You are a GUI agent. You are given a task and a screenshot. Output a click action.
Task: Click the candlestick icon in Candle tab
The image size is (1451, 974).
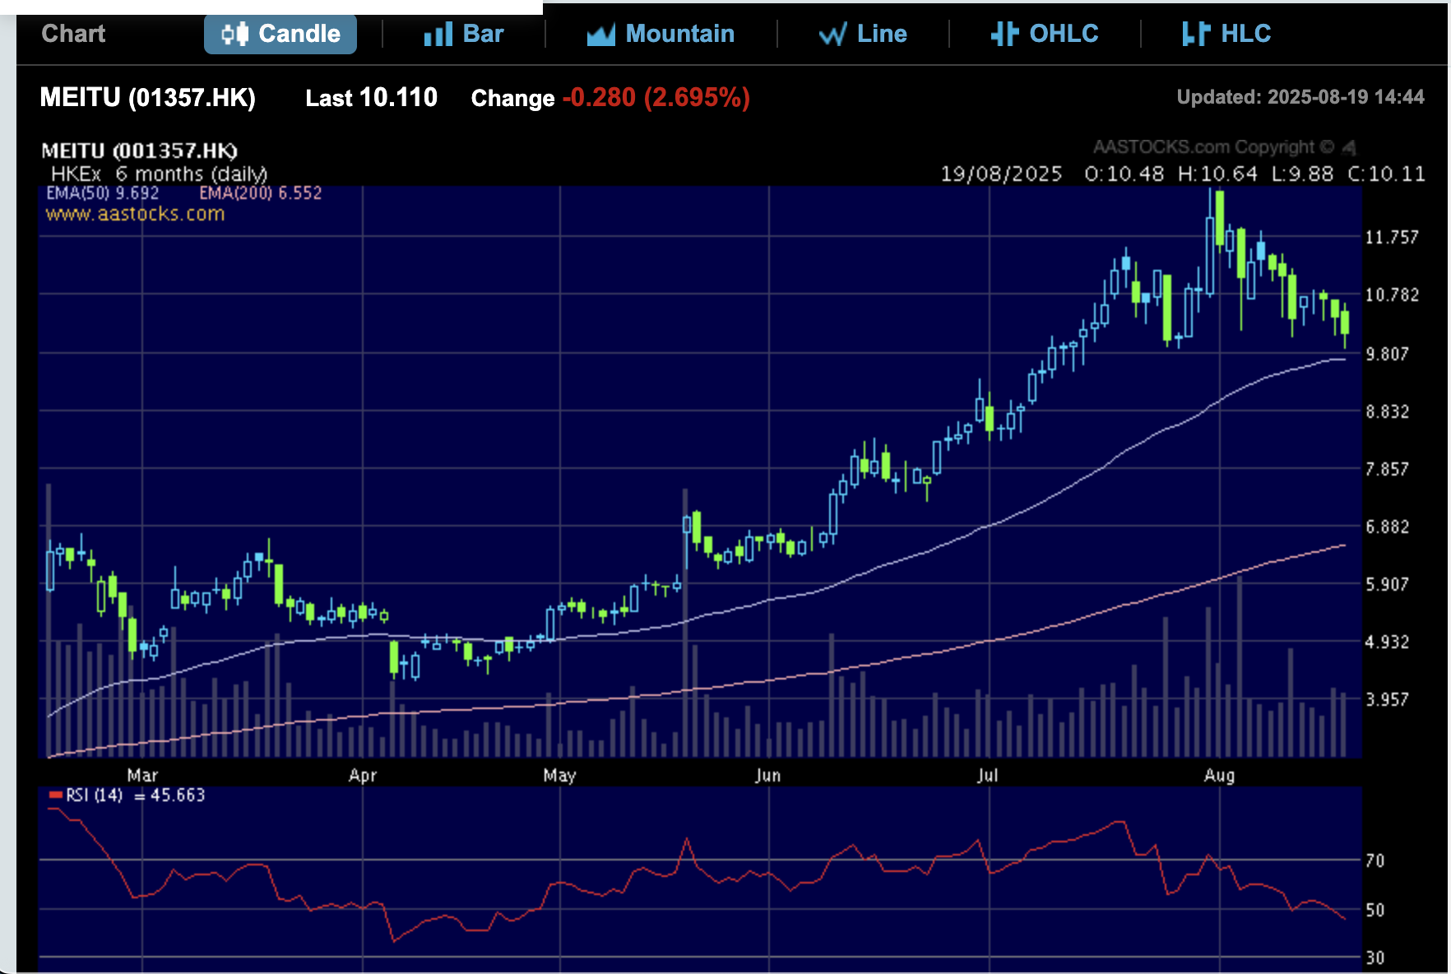click(x=234, y=34)
